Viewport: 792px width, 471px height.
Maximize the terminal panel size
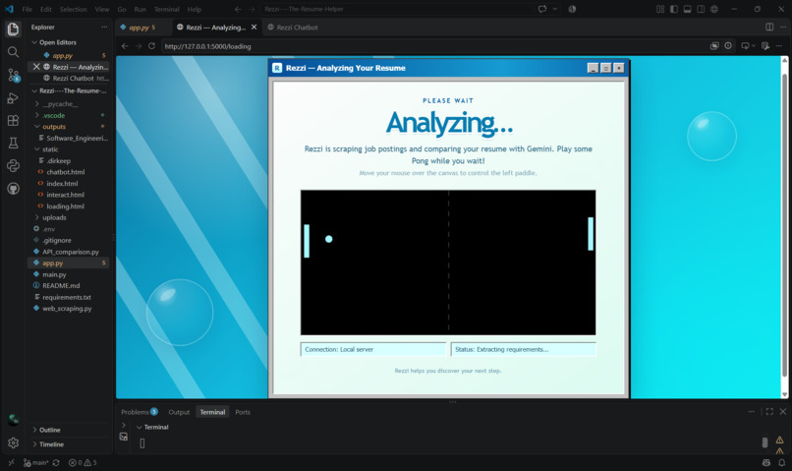(x=769, y=411)
